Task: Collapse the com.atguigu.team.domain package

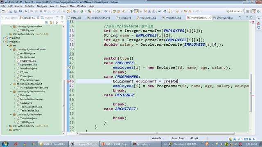Action: coord(11,49)
